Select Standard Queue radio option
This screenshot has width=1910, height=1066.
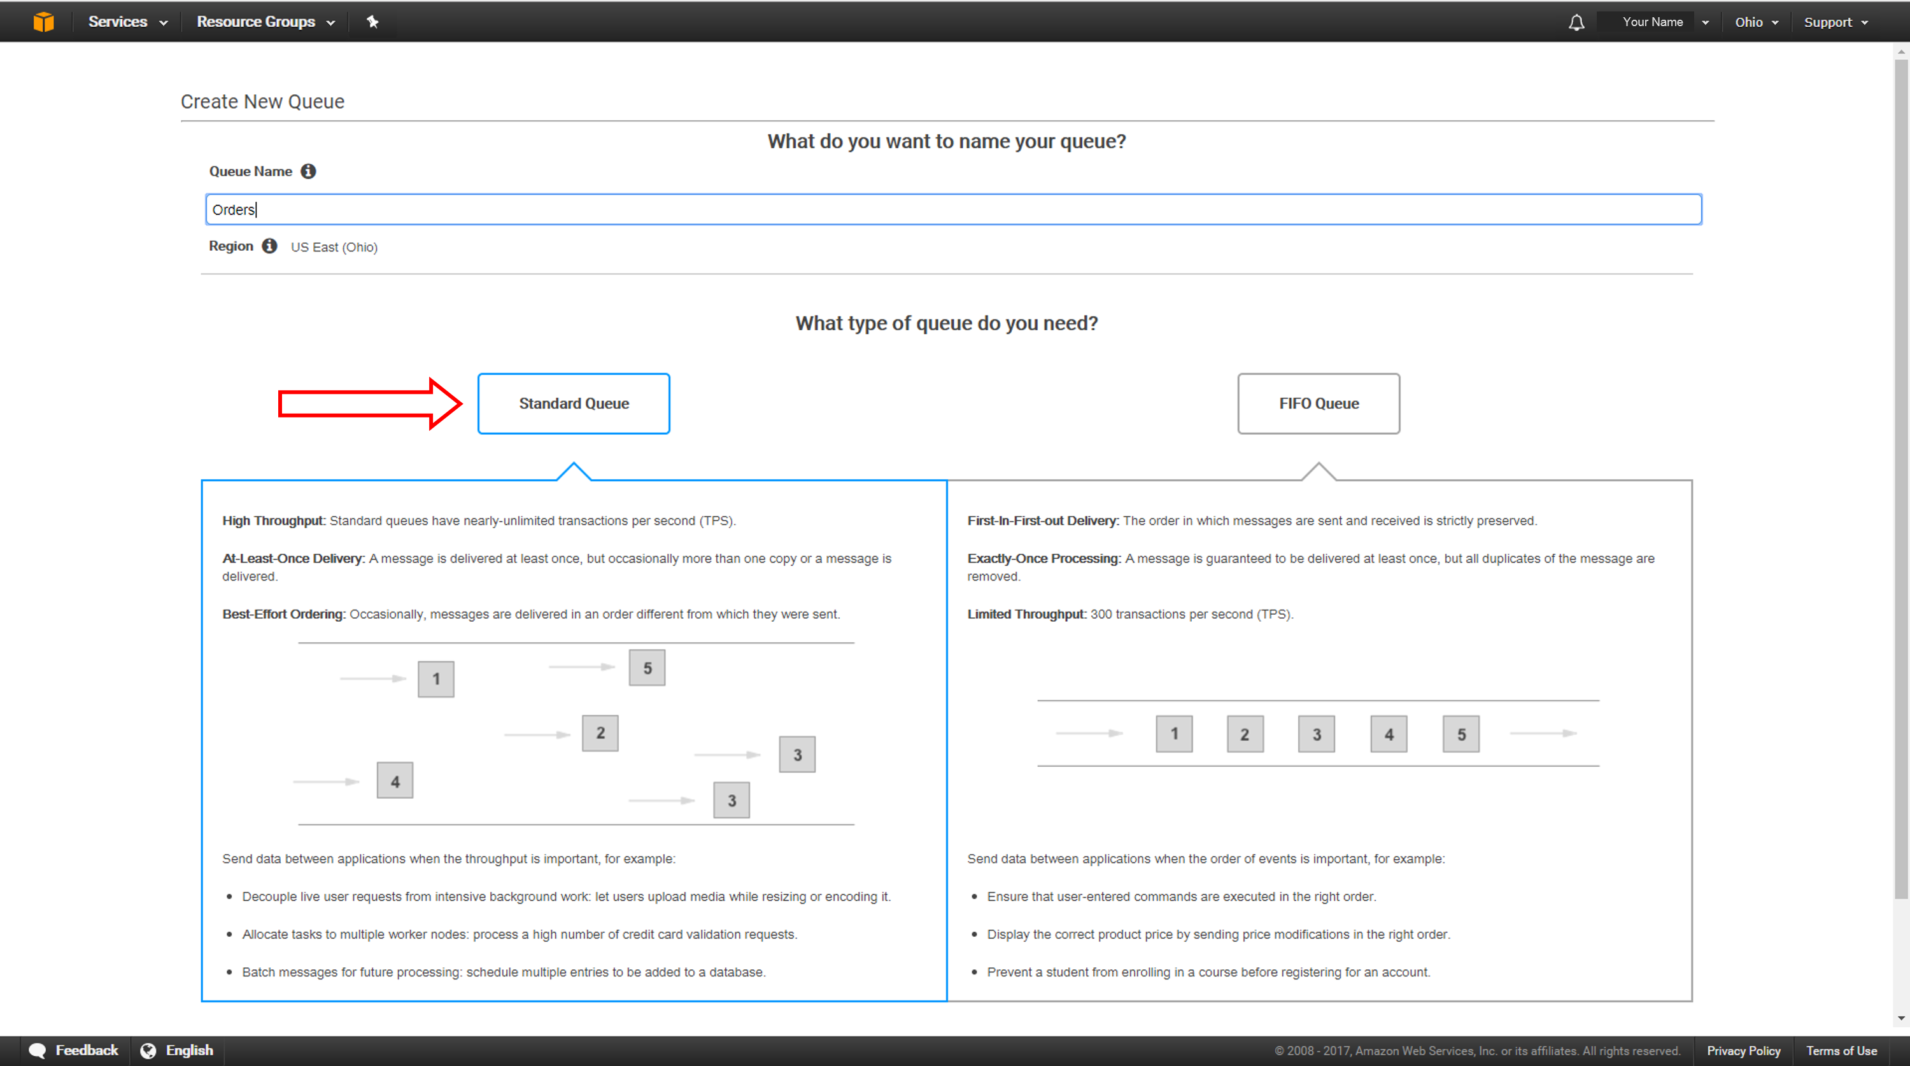tap(573, 403)
